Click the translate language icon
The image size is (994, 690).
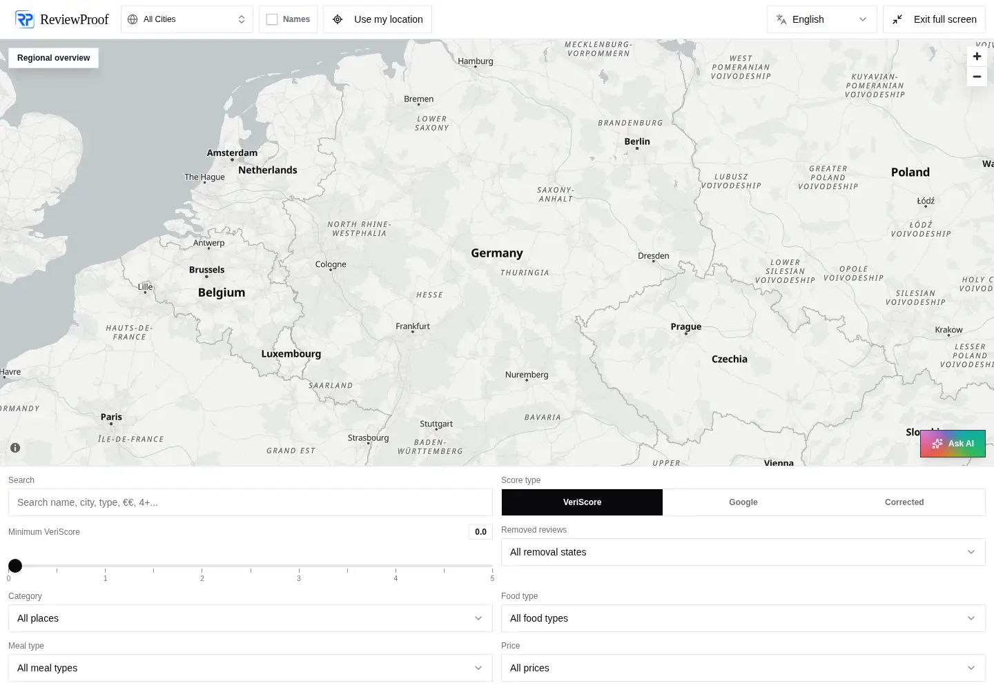click(781, 19)
